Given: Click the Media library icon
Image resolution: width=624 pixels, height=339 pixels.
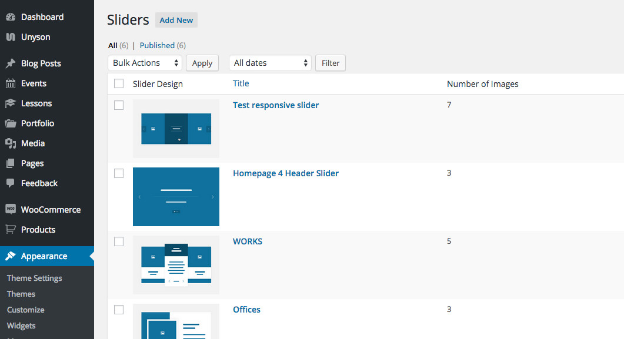Looking at the screenshot, I should [11, 143].
